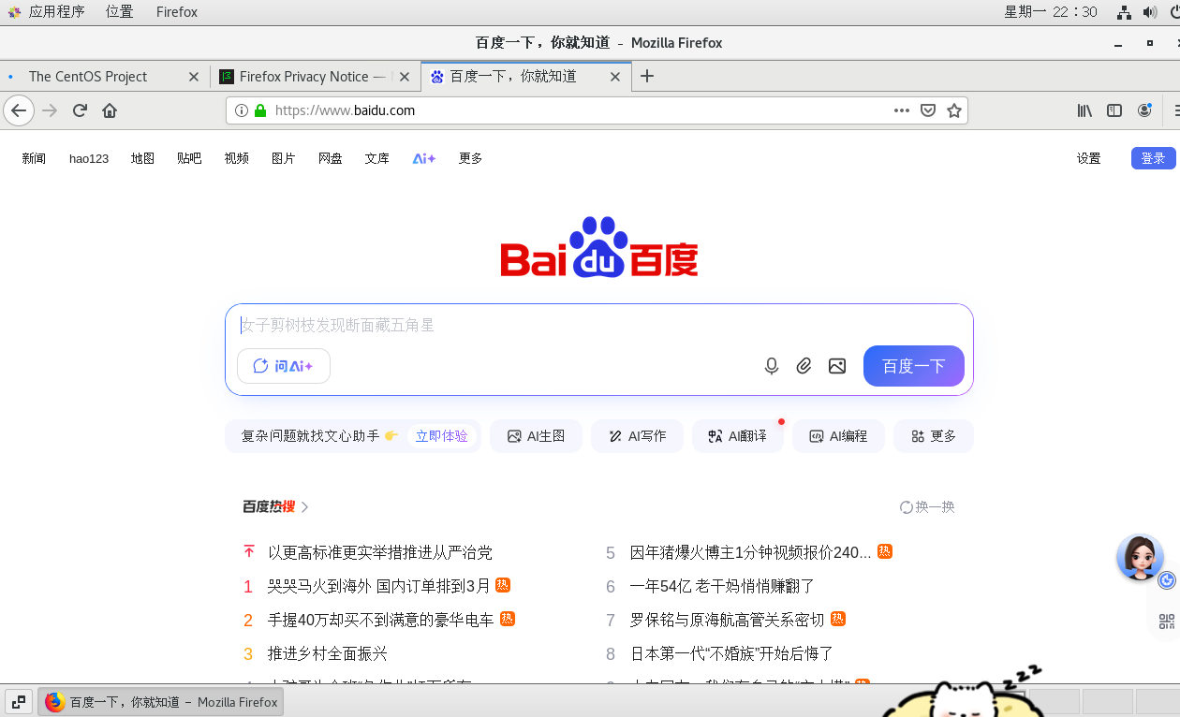
Task: Click the browser forward arrow
Action: pos(51,110)
